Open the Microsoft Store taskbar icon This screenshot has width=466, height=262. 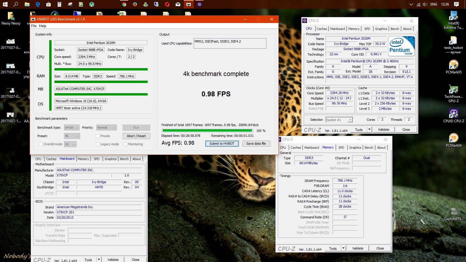coord(48,4)
